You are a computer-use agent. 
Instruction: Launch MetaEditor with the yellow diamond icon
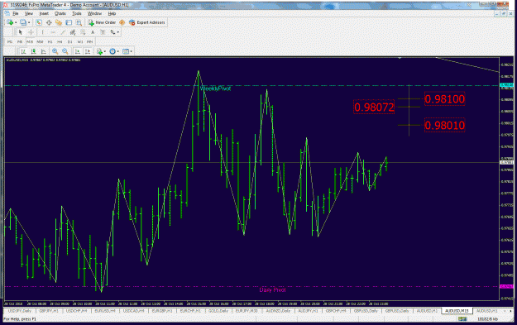point(122,22)
